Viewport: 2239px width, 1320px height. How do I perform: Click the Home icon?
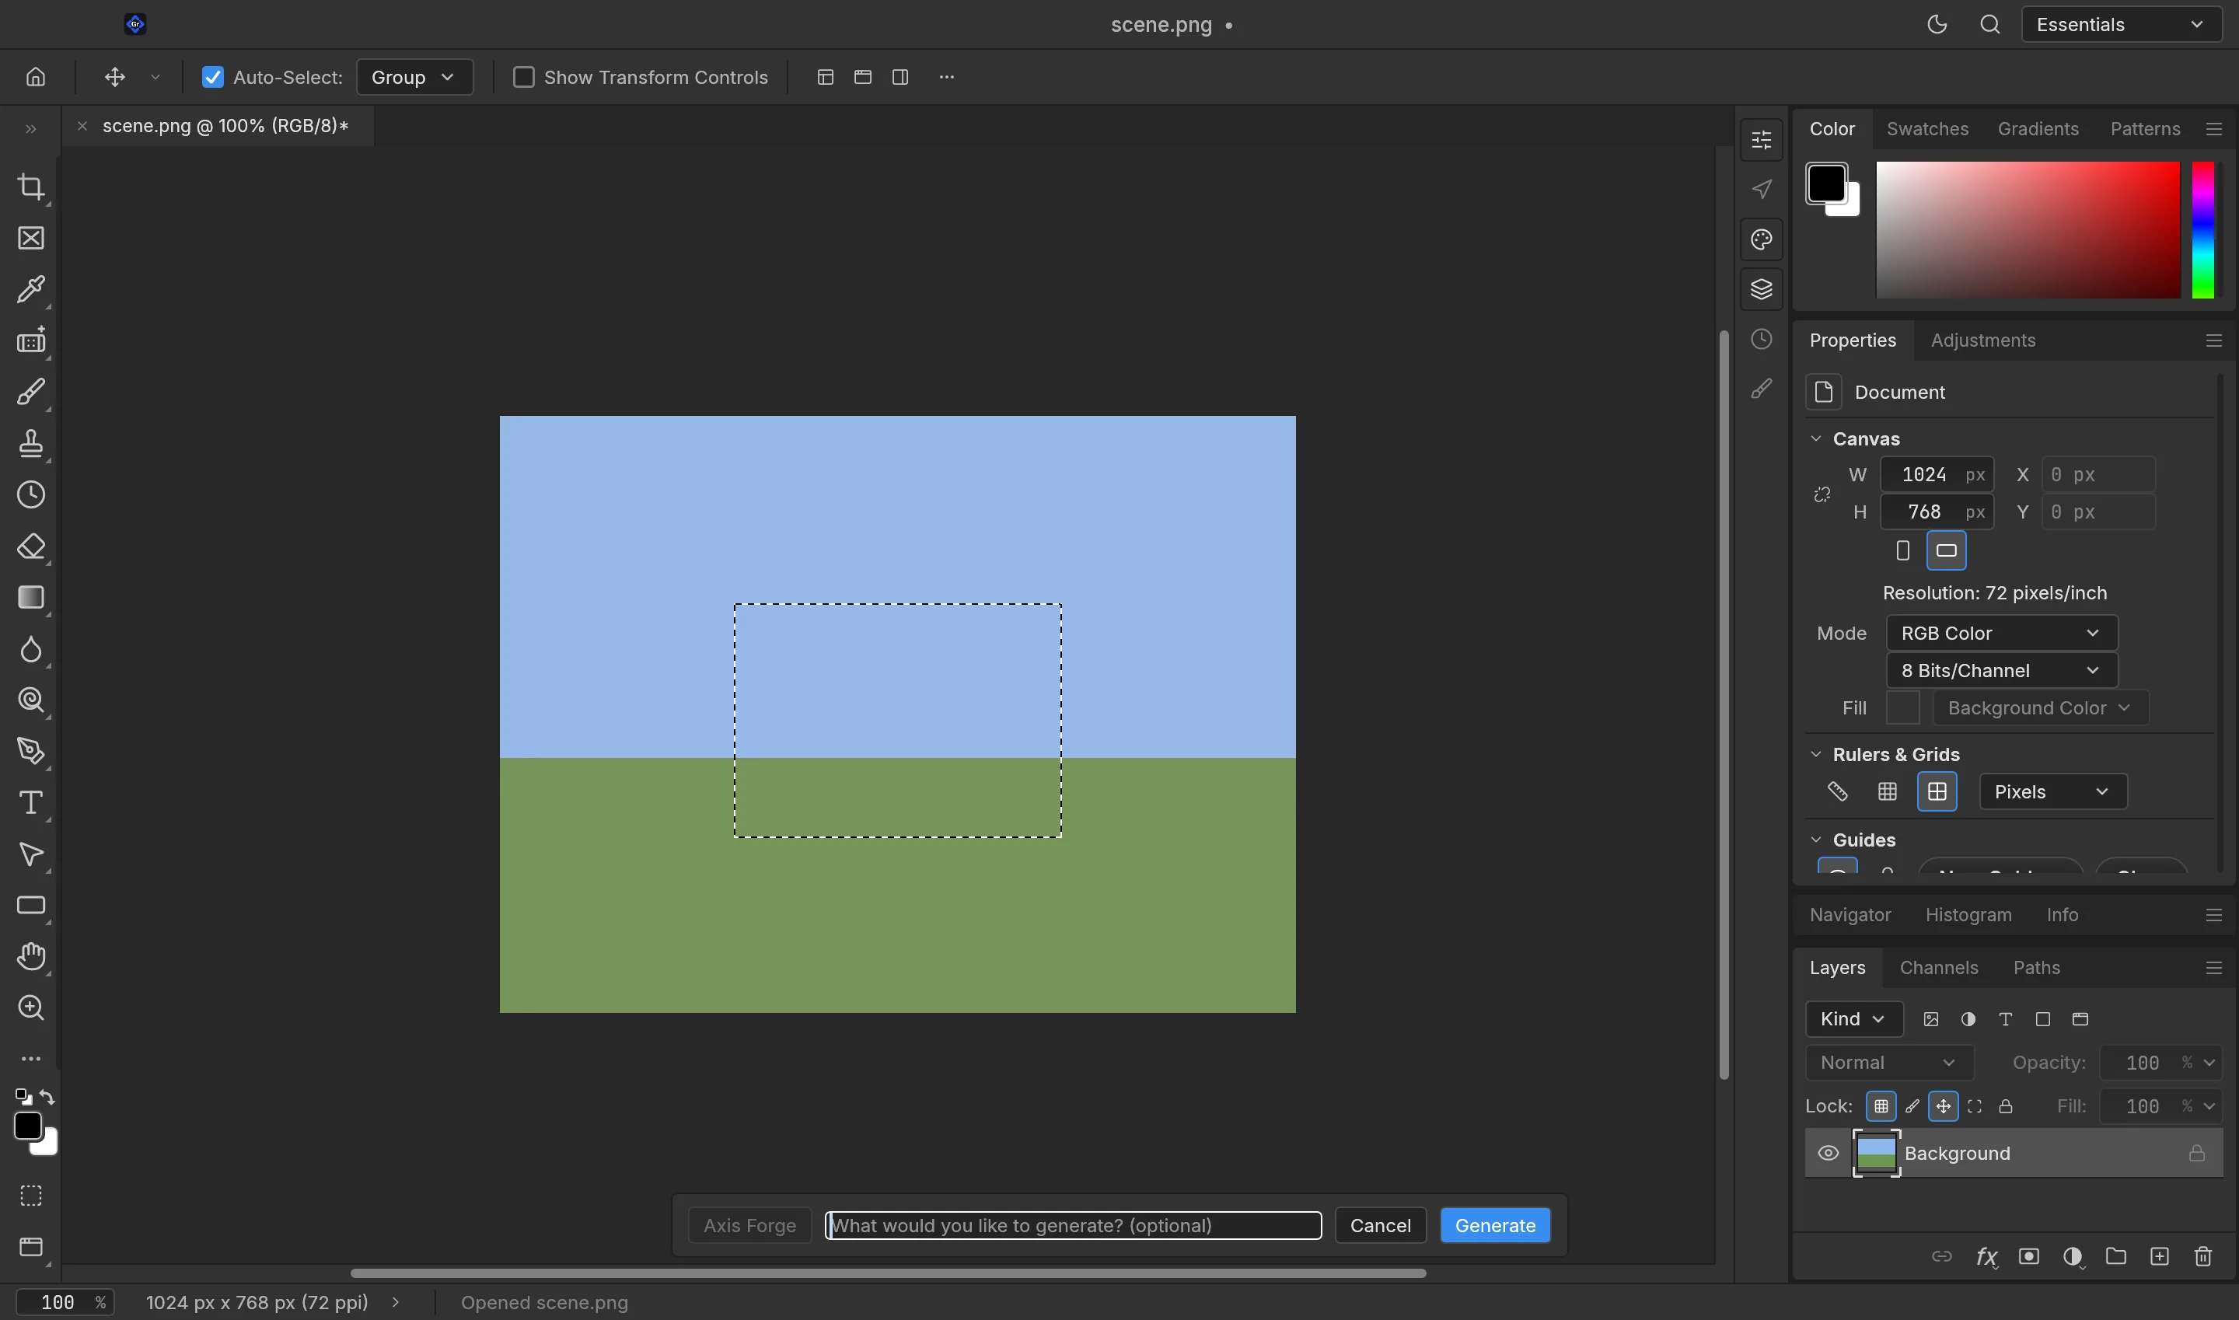[x=36, y=76]
